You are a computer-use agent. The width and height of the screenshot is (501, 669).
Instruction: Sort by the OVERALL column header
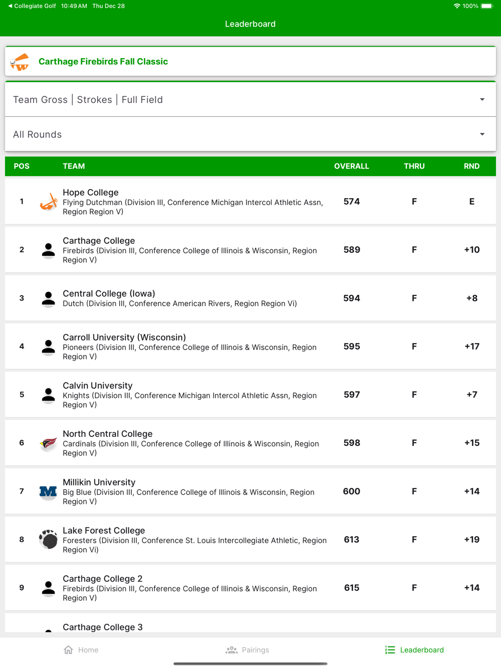pos(351,166)
